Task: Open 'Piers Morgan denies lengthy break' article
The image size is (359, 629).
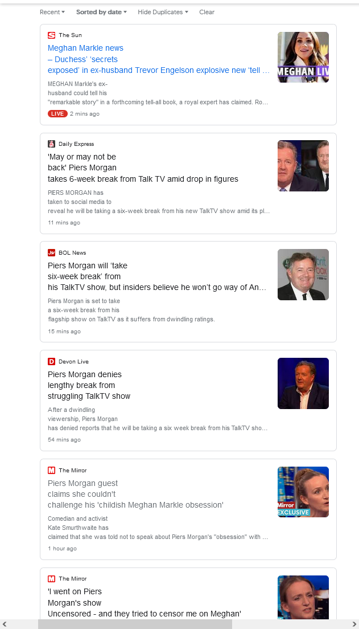Action: (x=89, y=385)
